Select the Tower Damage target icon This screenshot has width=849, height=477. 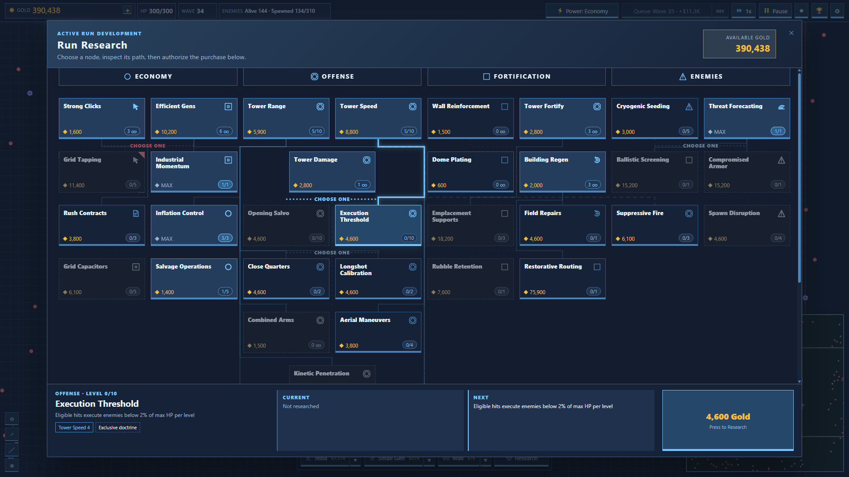367,160
